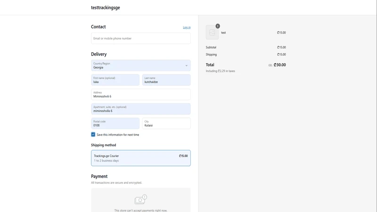Click the product quantity badge showing 1
377x212 pixels.
(x=218, y=26)
